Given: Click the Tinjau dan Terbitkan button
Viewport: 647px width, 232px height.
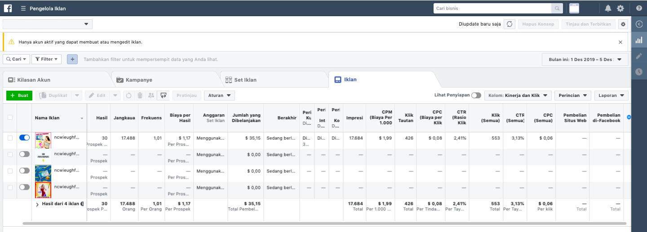Looking at the screenshot, I should (589, 24).
